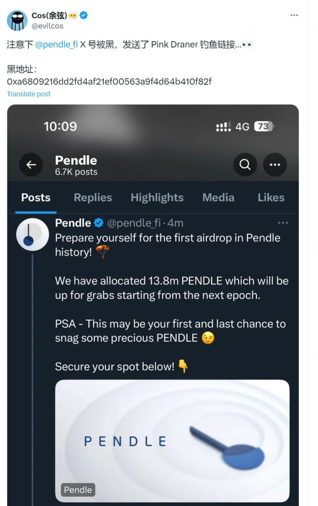Click the @pendle_fi handle in tweet
Image resolution: width=318 pixels, height=506 pixels.
pos(133,223)
